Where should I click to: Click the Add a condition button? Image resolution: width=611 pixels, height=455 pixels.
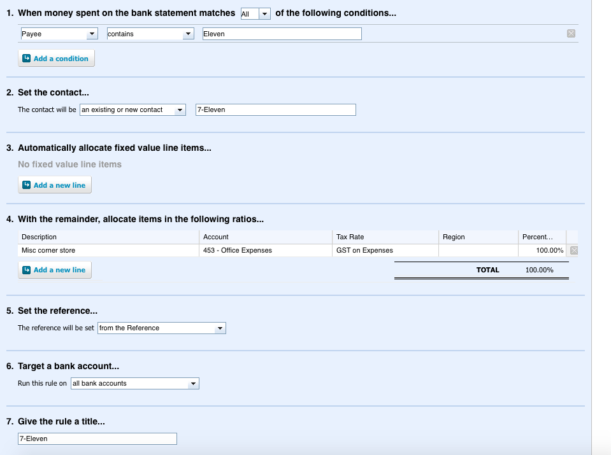tap(56, 59)
